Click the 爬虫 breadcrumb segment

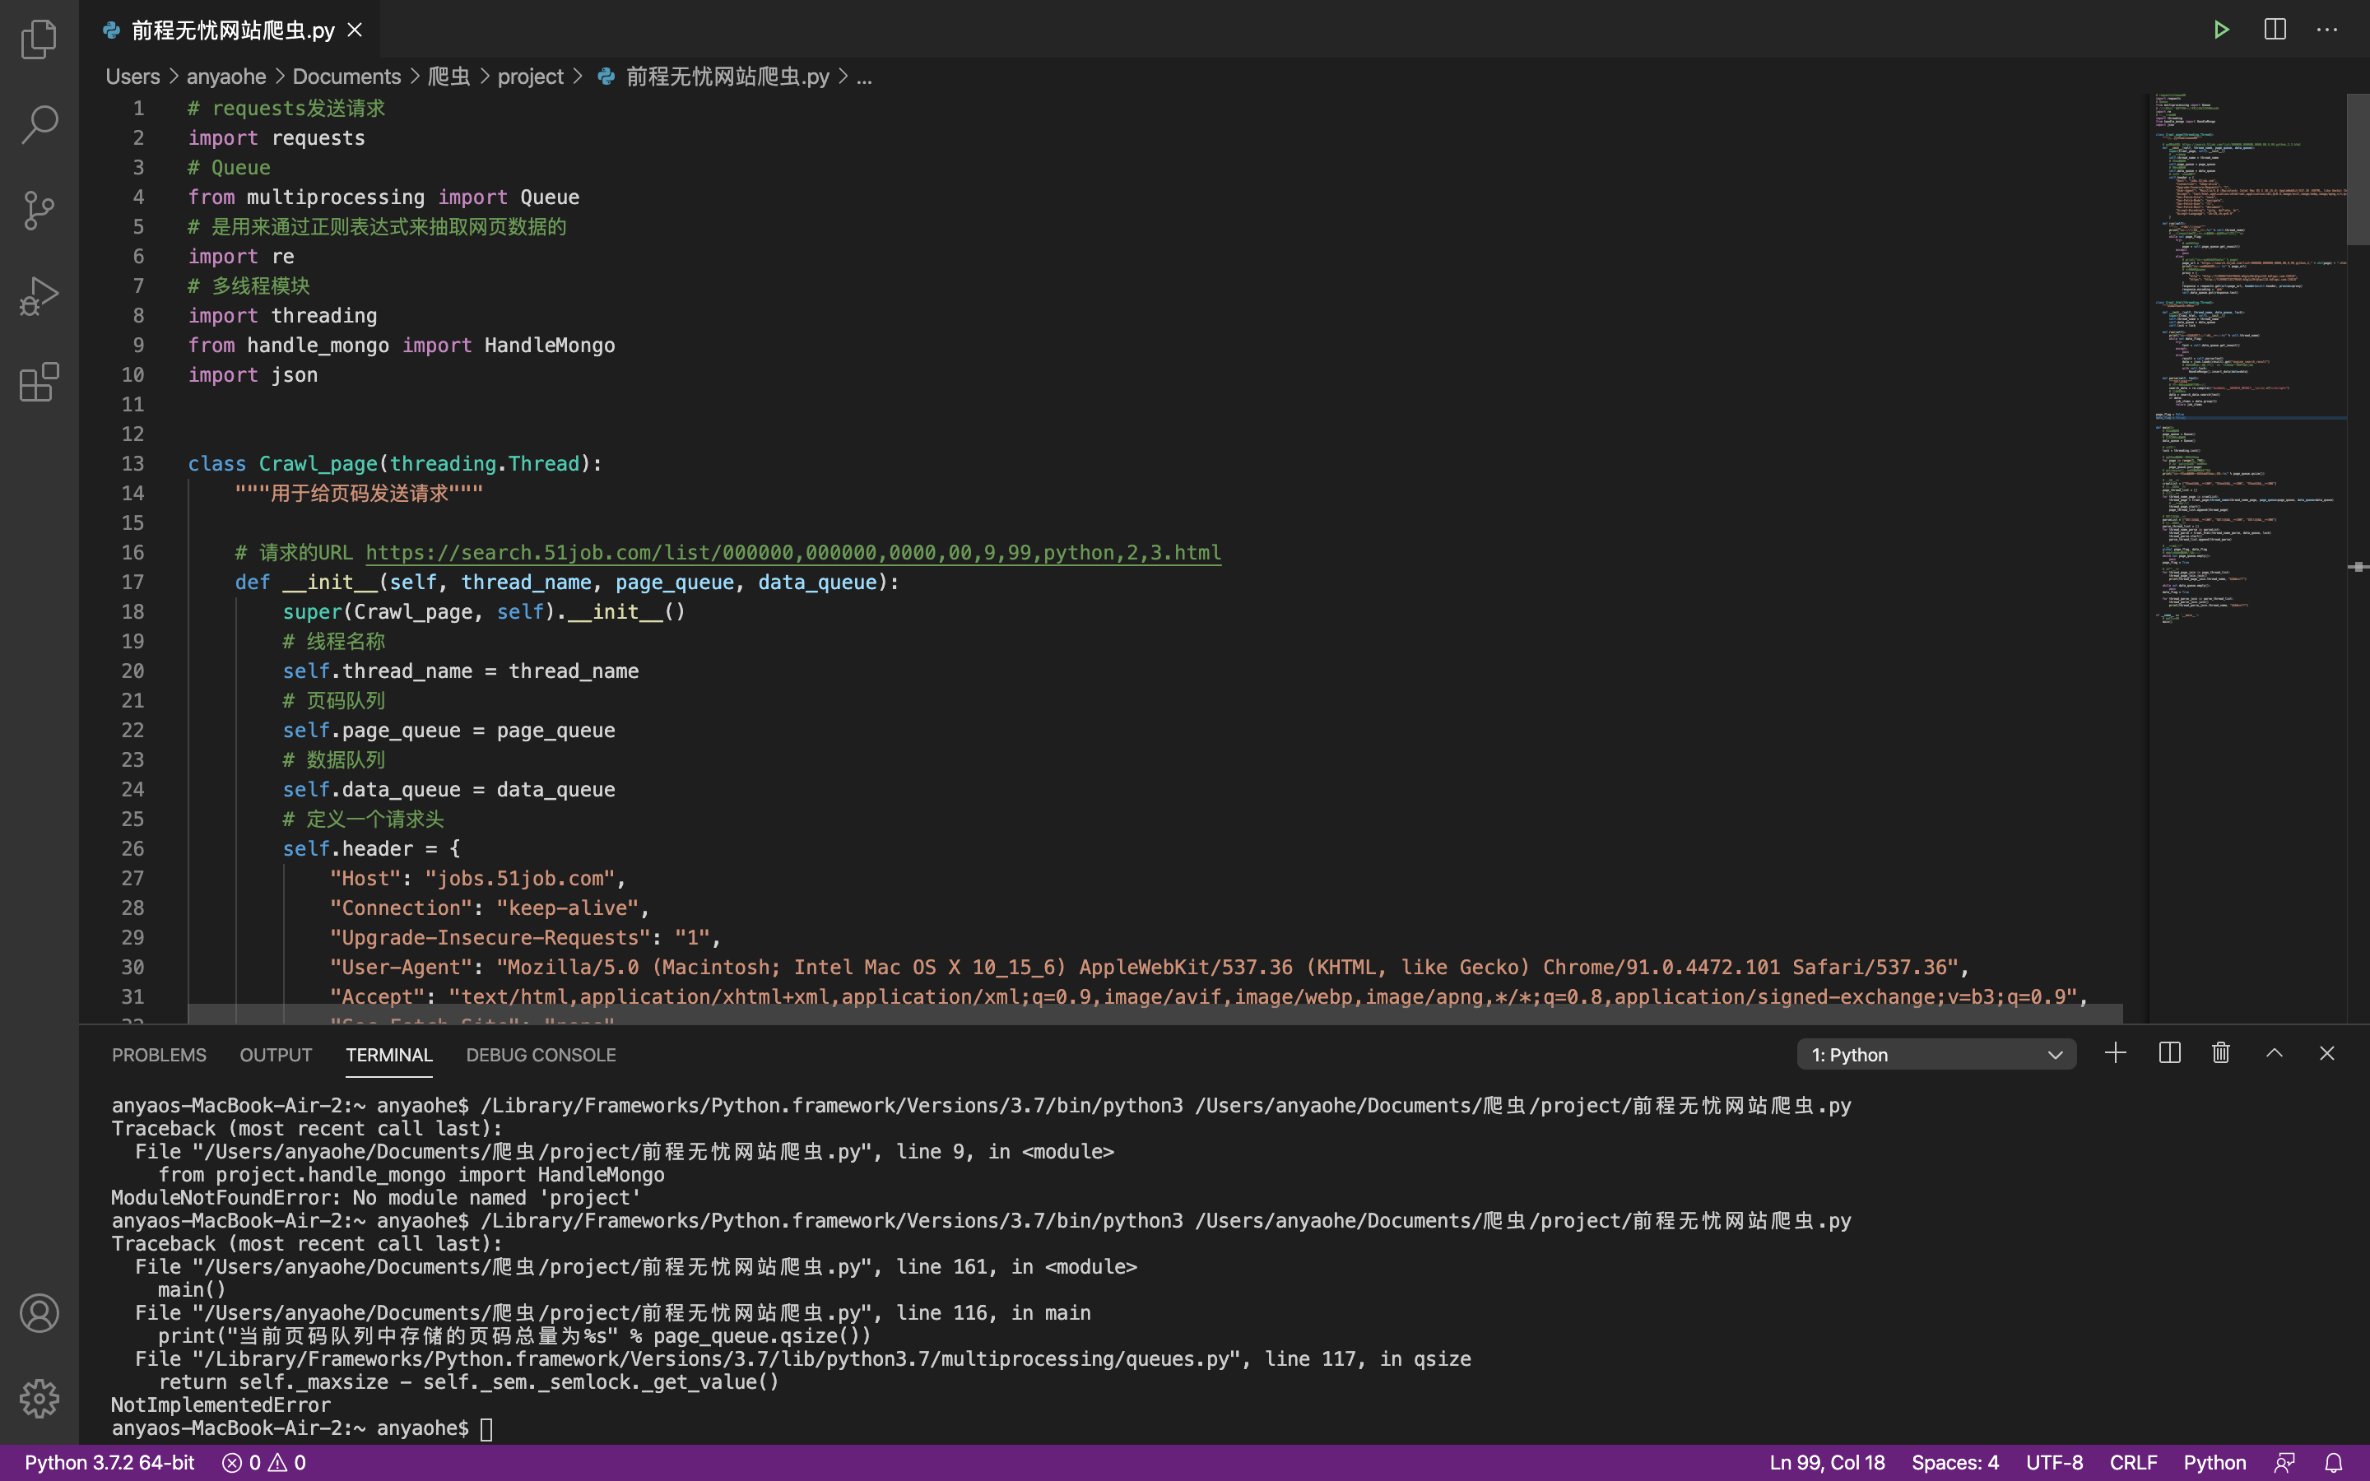click(448, 77)
